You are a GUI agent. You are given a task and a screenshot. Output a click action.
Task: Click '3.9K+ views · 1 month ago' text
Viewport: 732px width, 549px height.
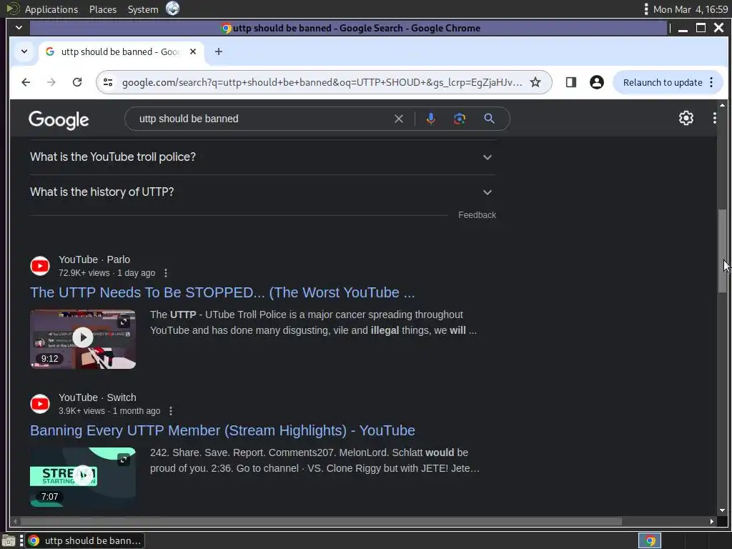tap(109, 411)
